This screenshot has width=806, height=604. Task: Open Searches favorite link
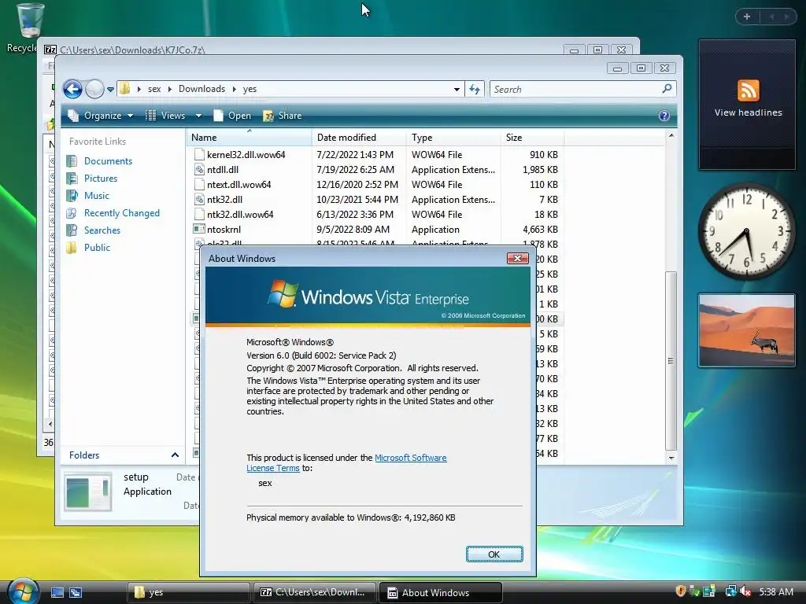pyautogui.click(x=102, y=230)
